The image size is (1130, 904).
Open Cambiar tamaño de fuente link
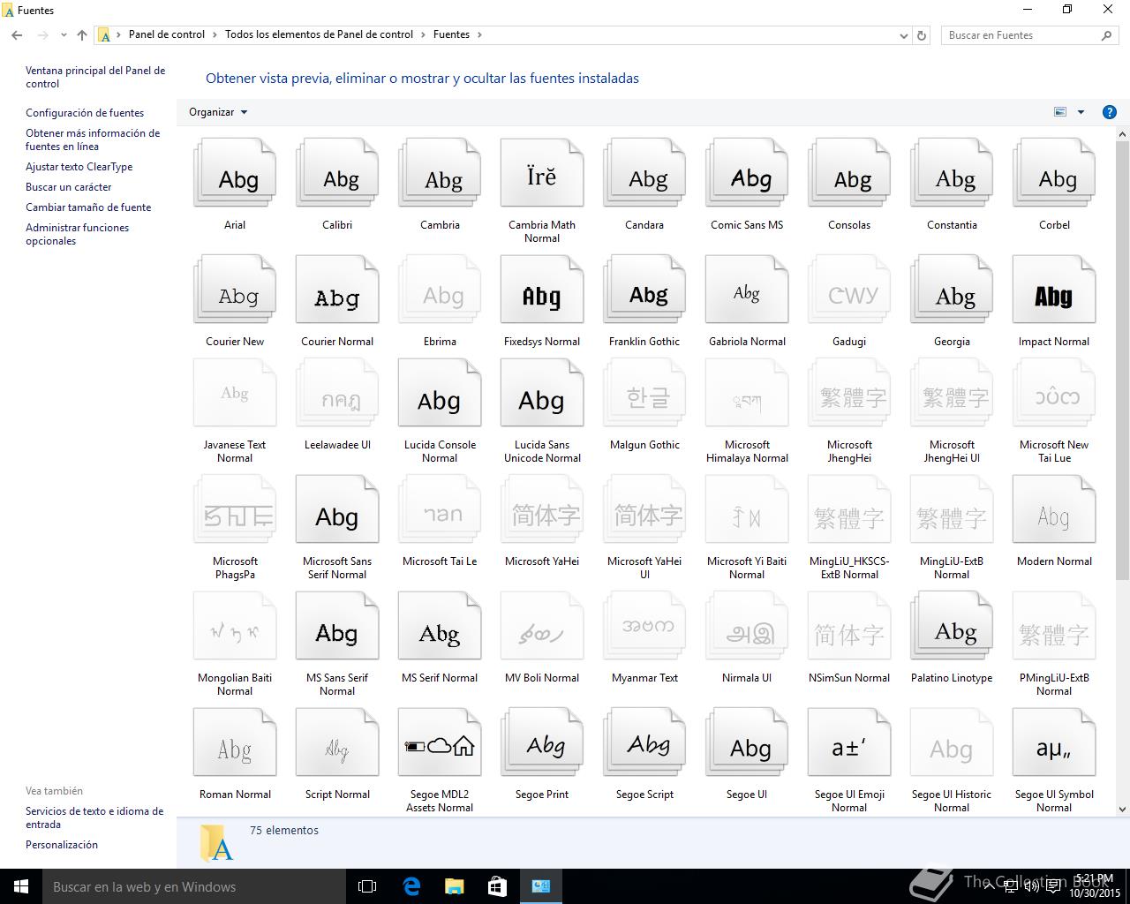pyautogui.click(x=88, y=207)
